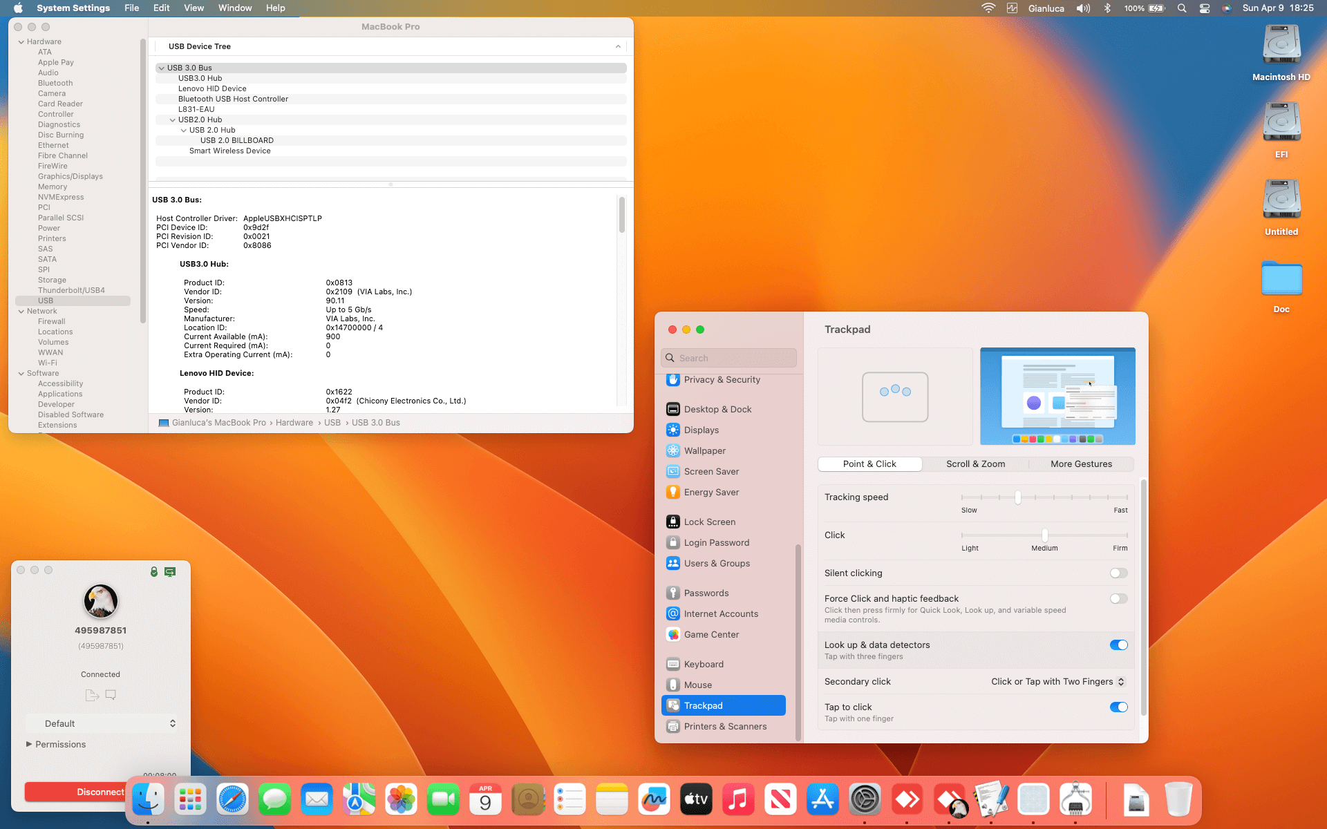The image size is (1327, 829).
Task: Select Displays in the settings sidebar
Action: (702, 430)
